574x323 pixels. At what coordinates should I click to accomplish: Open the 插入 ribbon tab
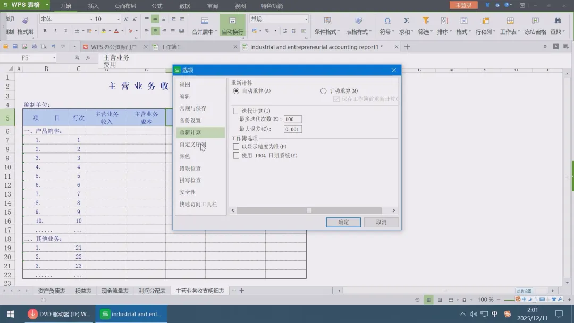tap(94, 6)
